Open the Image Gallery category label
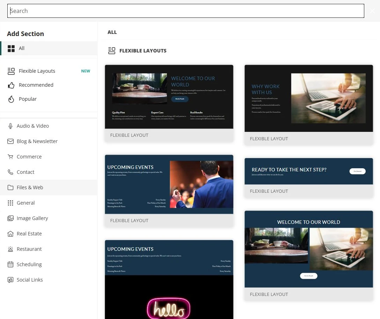This screenshot has height=319, width=380. pos(32,218)
